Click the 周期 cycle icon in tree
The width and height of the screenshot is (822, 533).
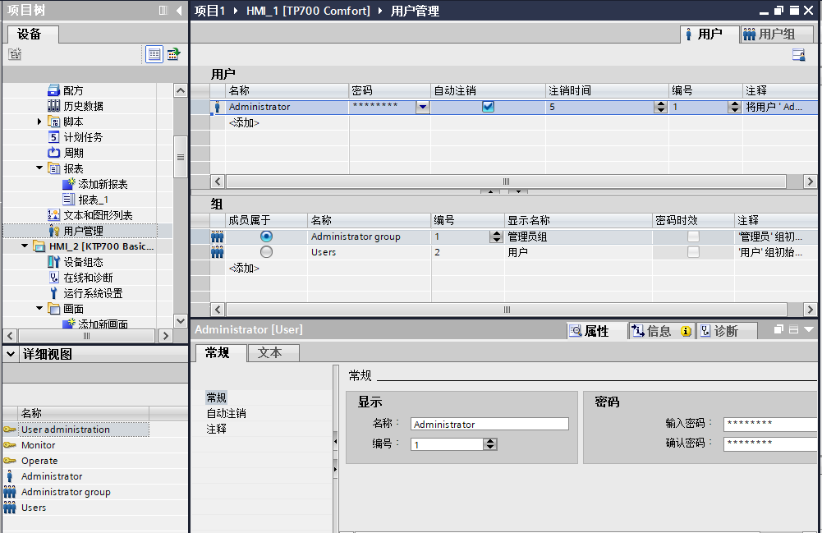[x=53, y=153]
